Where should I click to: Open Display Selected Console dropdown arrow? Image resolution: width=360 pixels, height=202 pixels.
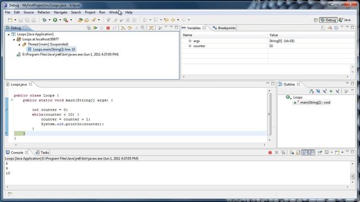[x=331, y=153]
